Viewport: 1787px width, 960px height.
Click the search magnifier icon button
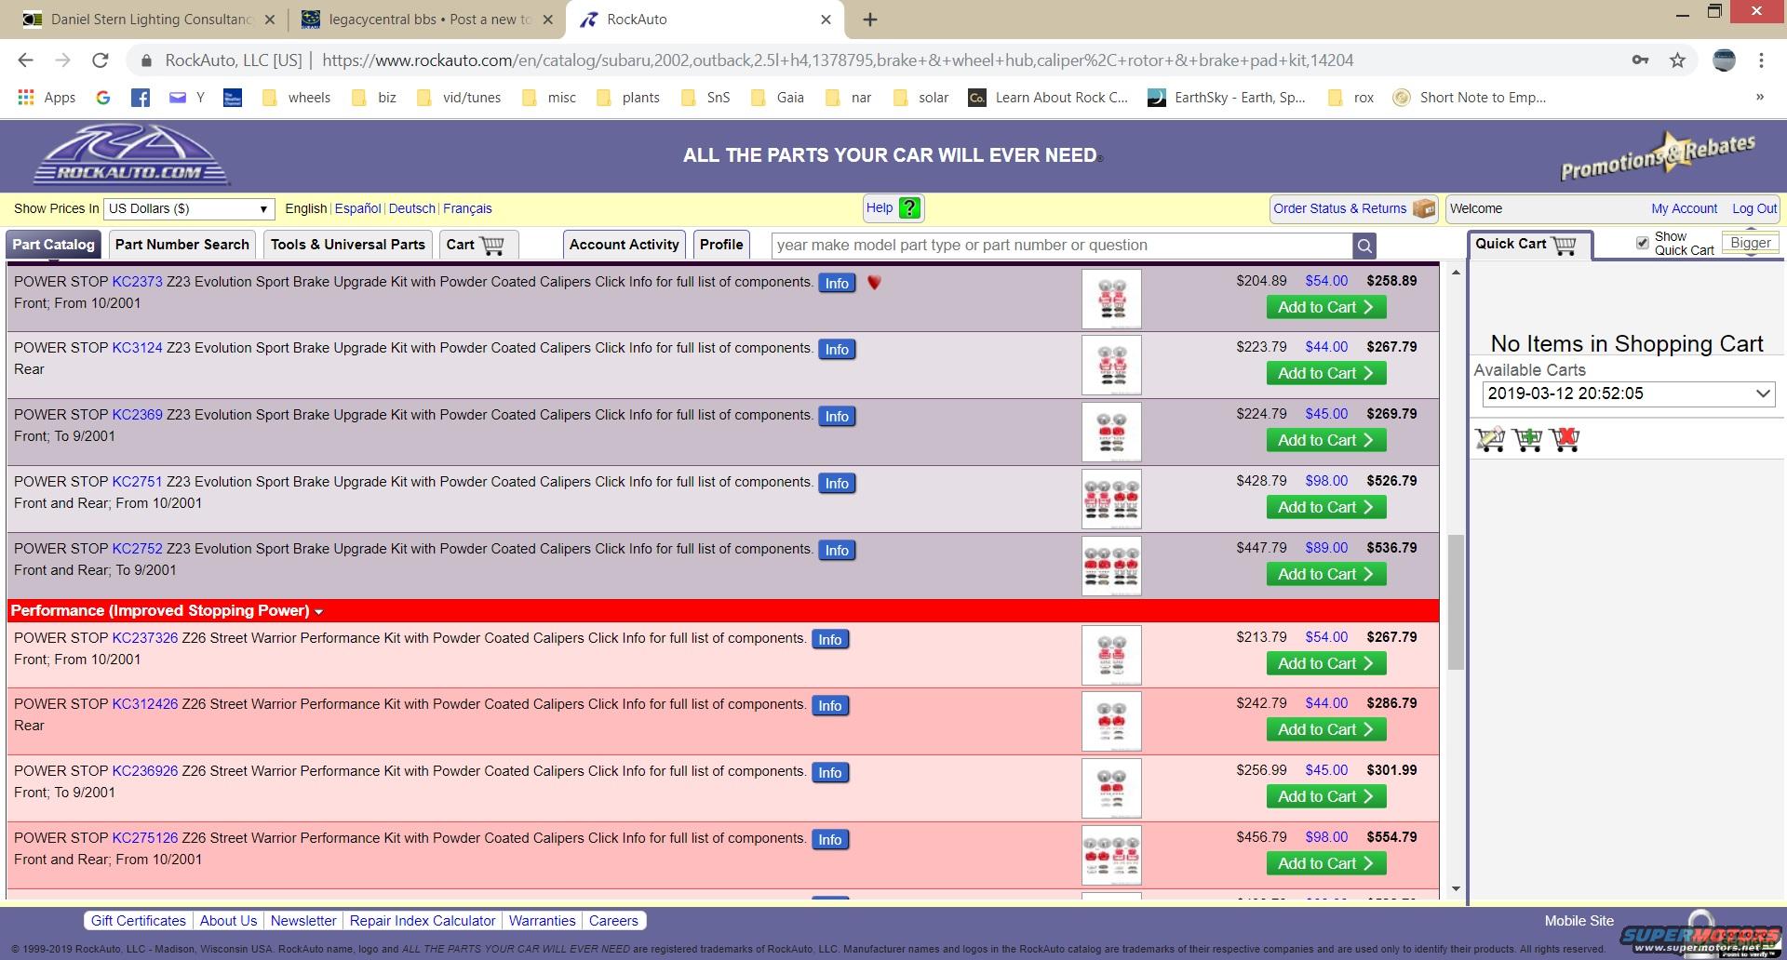point(1364,246)
